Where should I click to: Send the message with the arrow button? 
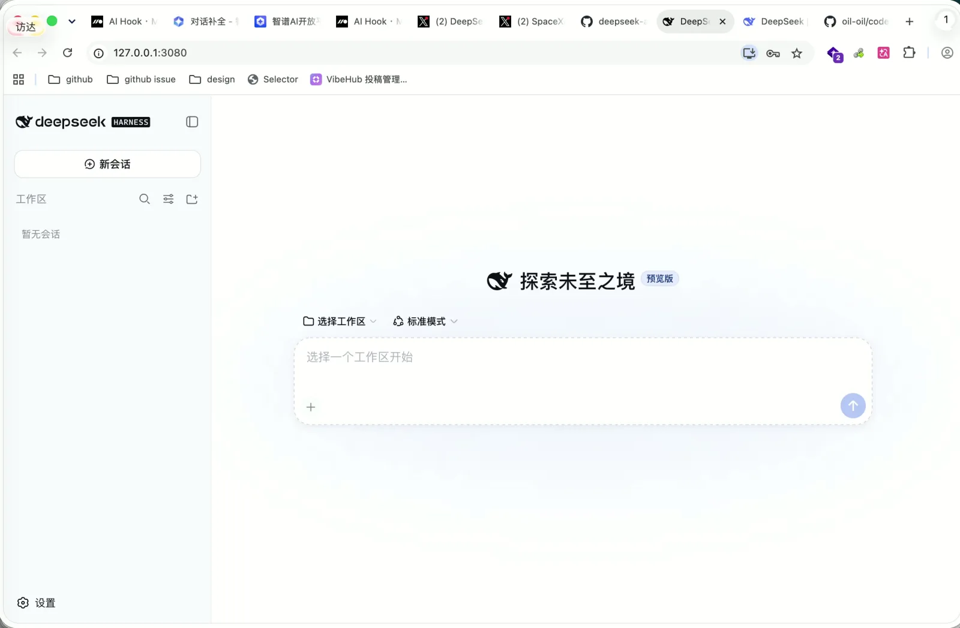(x=853, y=405)
